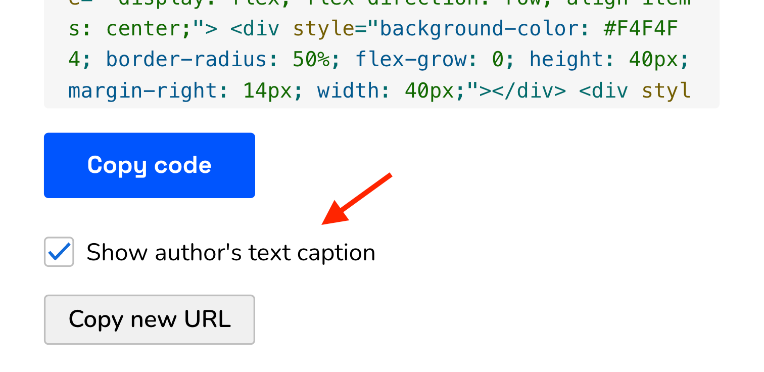
Task: Click the "Show author's text caption" label
Action: point(230,252)
